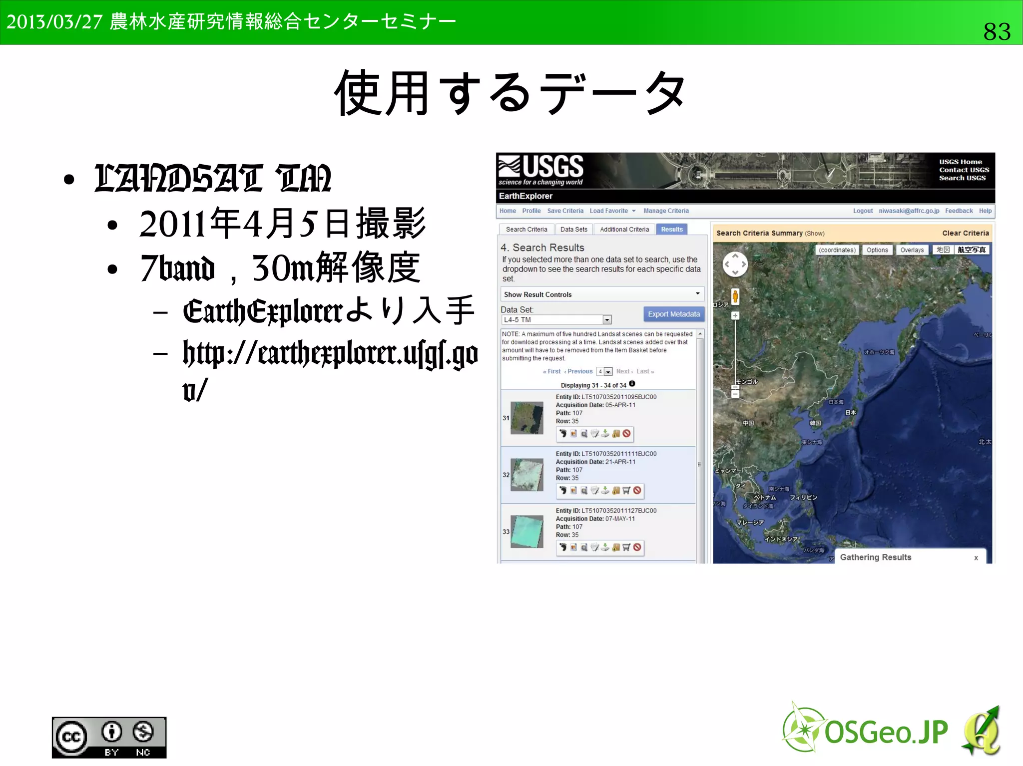Click the Street View pegman on map
This screenshot has height=766, width=1023.
click(x=735, y=296)
